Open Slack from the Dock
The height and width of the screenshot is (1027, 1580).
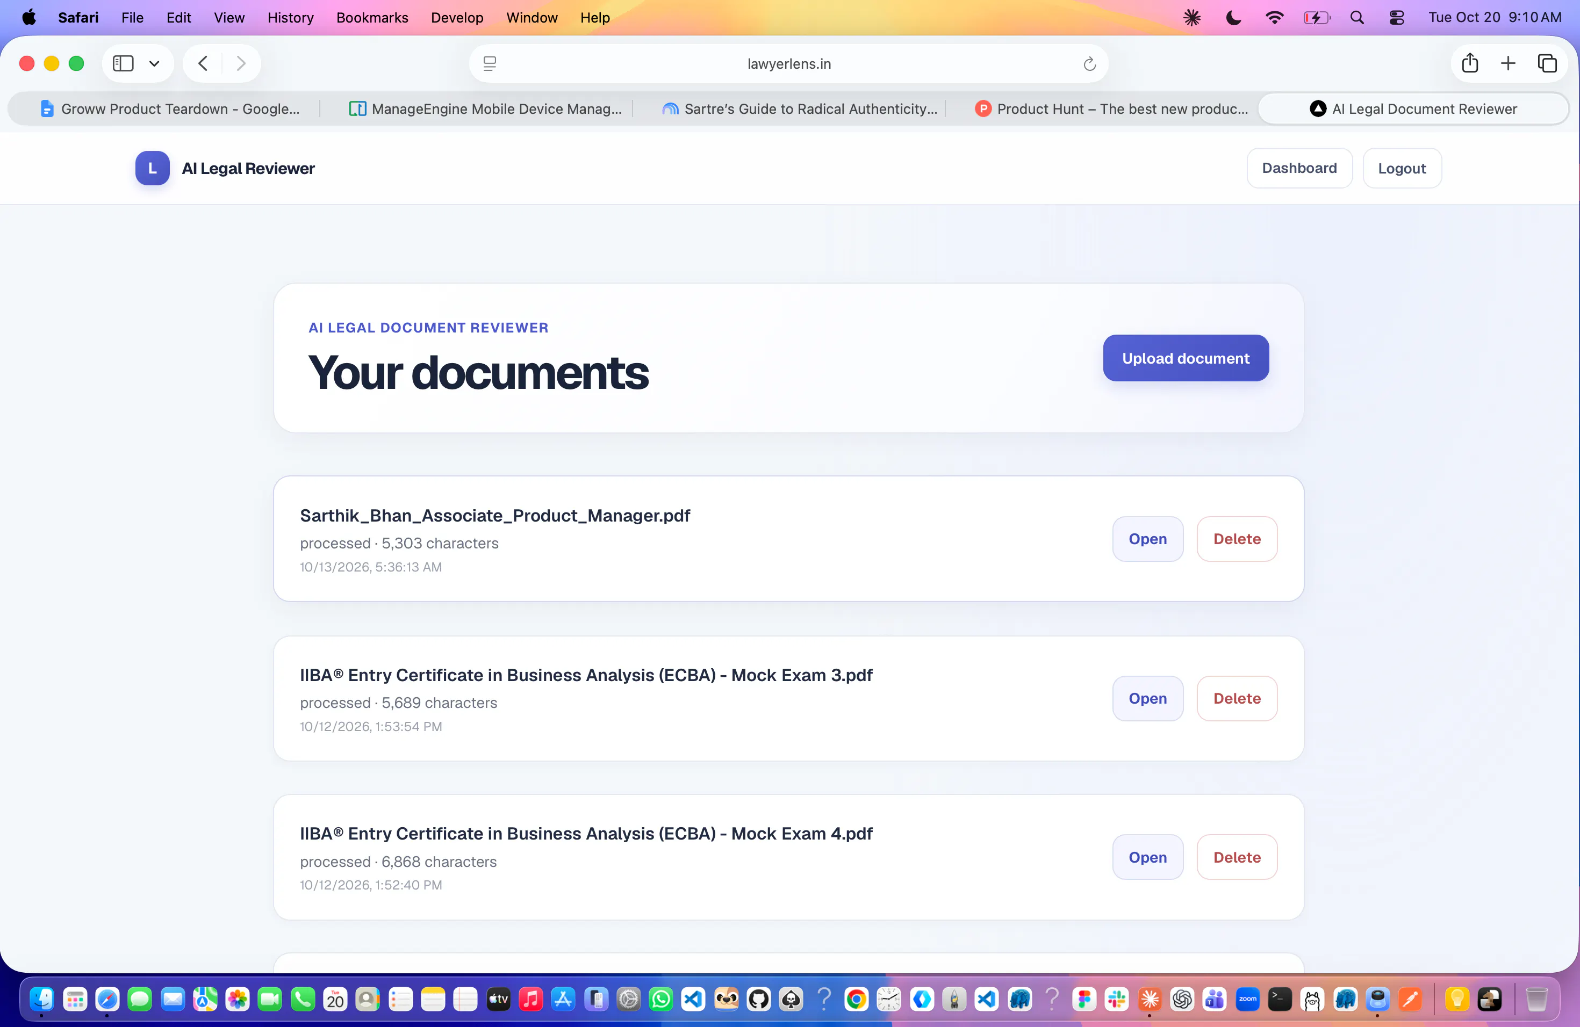(x=1117, y=999)
